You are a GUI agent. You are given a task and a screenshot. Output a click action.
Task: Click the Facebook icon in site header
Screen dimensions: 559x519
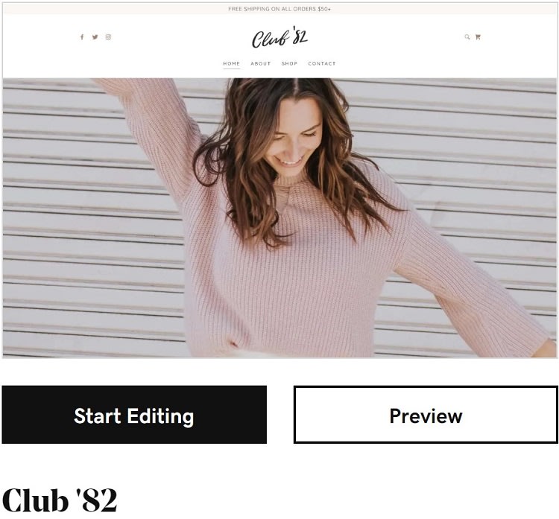click(82, 37)
